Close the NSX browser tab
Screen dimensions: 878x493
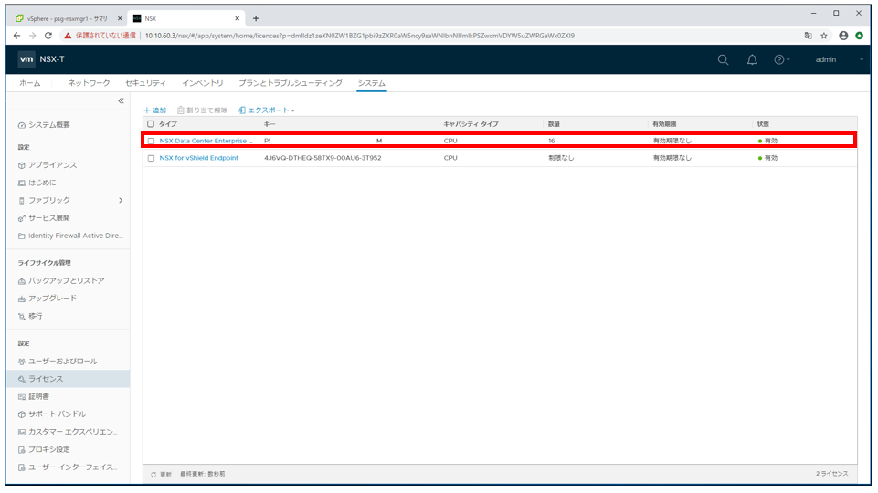coord(237,18)
